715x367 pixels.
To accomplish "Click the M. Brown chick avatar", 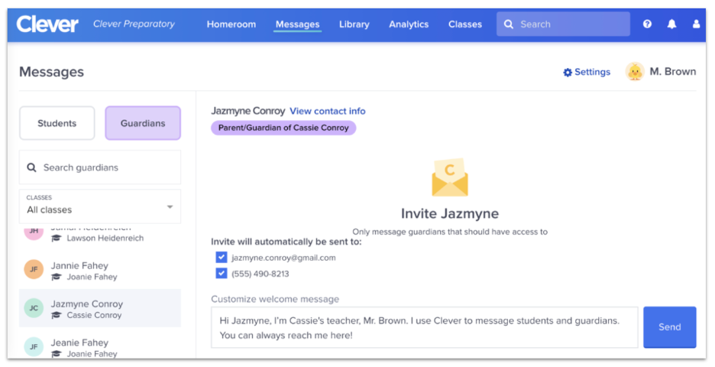I will click(635, 72).
